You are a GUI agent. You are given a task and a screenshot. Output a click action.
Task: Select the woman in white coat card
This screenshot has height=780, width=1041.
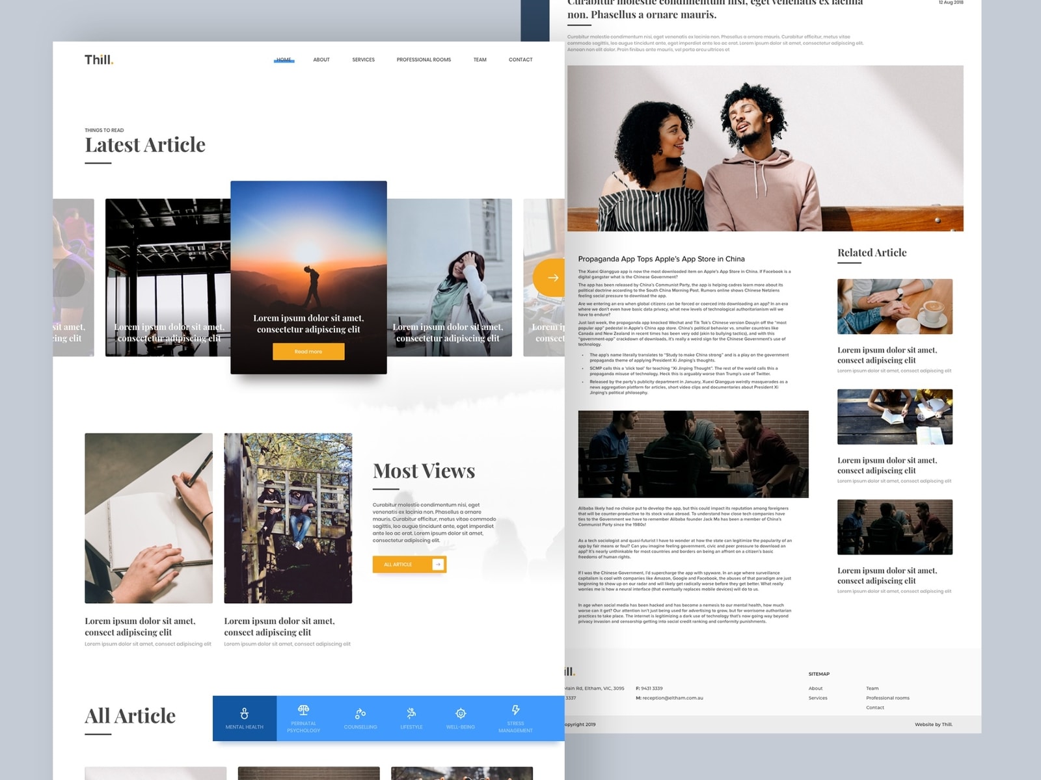coord(450,278)
